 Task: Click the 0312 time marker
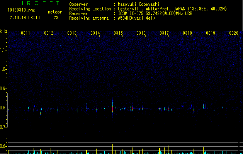pos(49,33)
